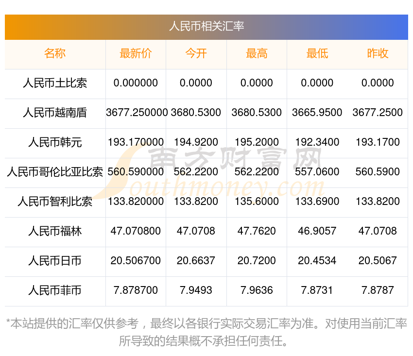Click the 最高 value 562.2200 for 人民币哥伦比亚比索

(x=257, y=171)
